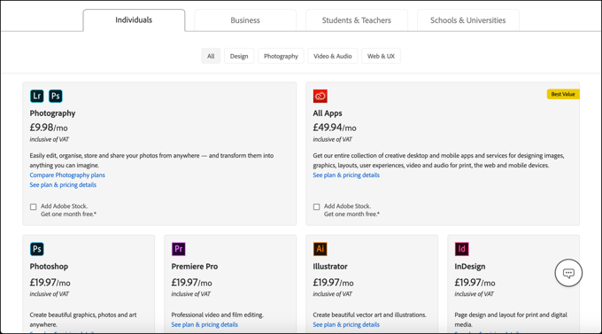The image size is (602, 334).
Task: Click the Illustrator Ai icon
Action: click(320, 249)
